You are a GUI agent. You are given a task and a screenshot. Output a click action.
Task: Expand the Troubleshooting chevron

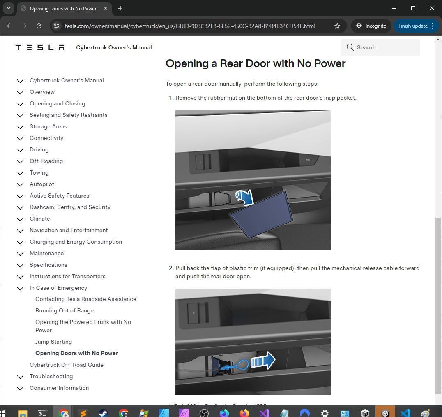pos(20,377)
